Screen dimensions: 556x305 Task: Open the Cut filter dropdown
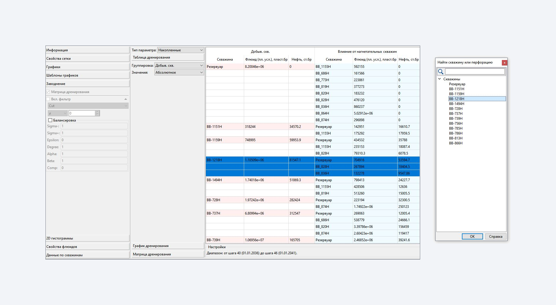88,106
